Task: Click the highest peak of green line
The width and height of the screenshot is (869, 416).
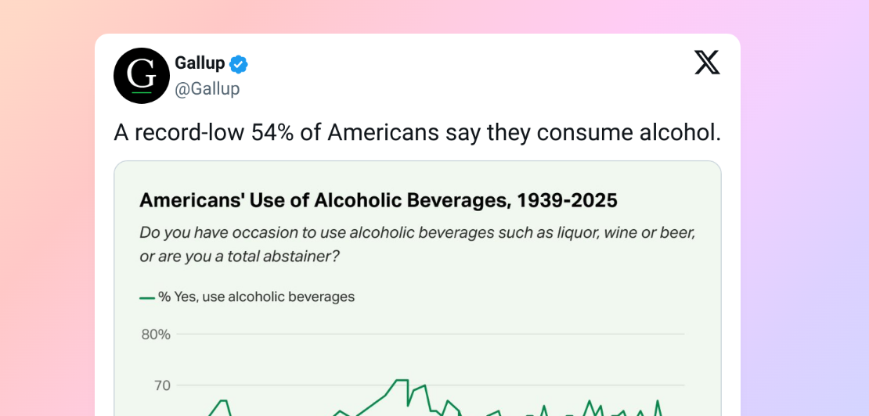Action: pos(402,380)
